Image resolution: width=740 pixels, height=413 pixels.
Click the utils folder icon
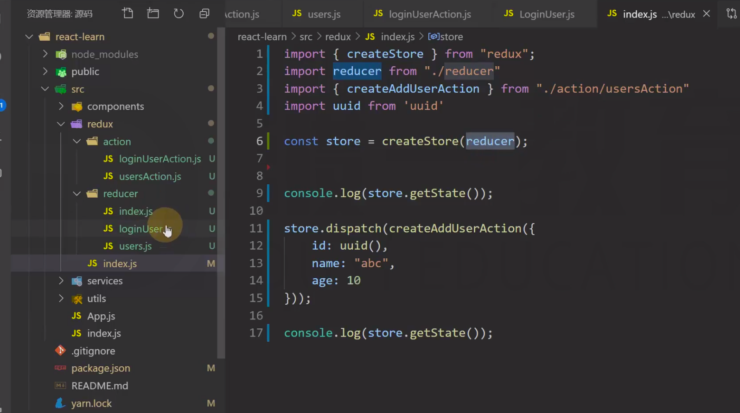pyautogui.click(x=77, y=299)
